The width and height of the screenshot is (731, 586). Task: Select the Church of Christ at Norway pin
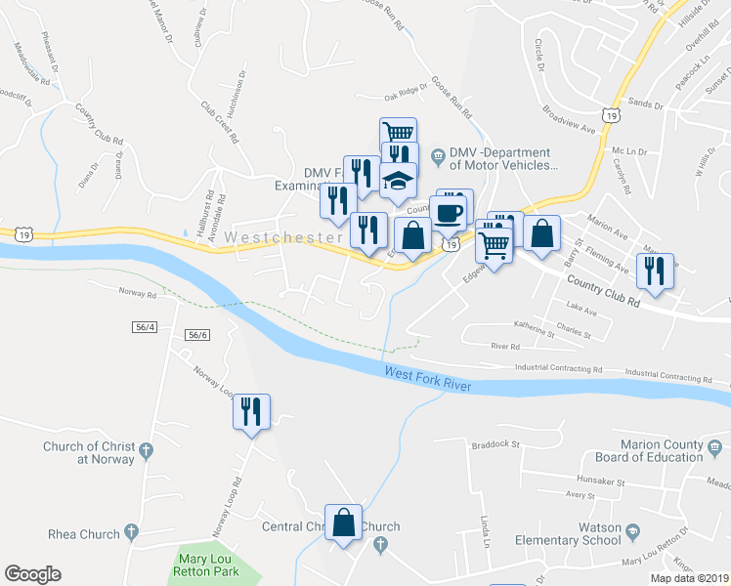147,452
